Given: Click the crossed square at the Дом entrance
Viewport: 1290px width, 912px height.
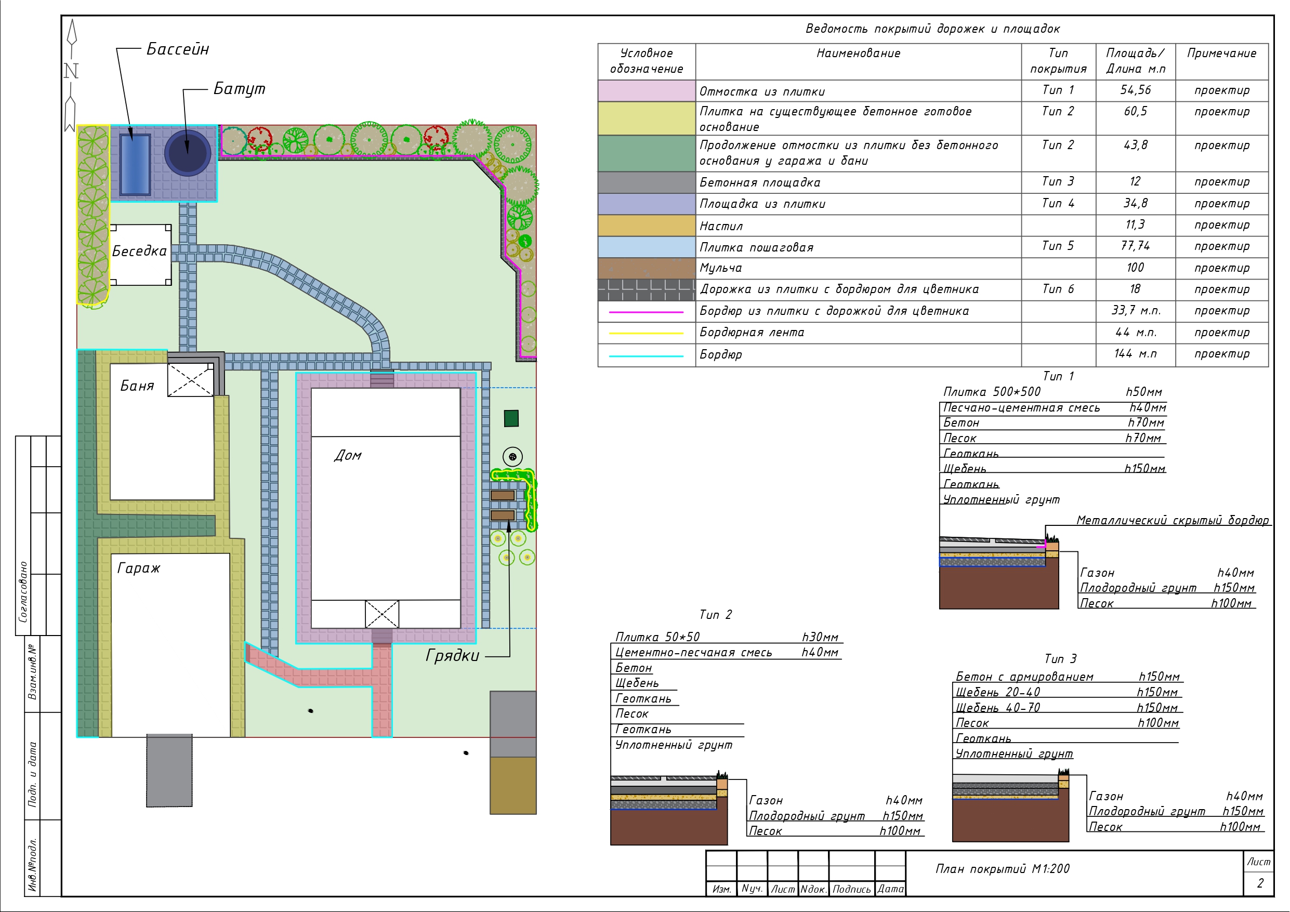Looking at the screenshot, I should pyautogui.click(x=382, y=614).
